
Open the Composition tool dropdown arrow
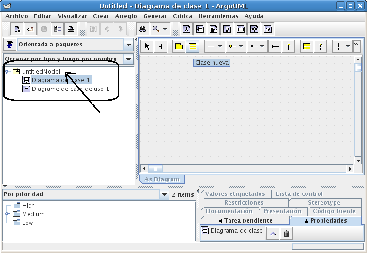click(x=262, y=46)
